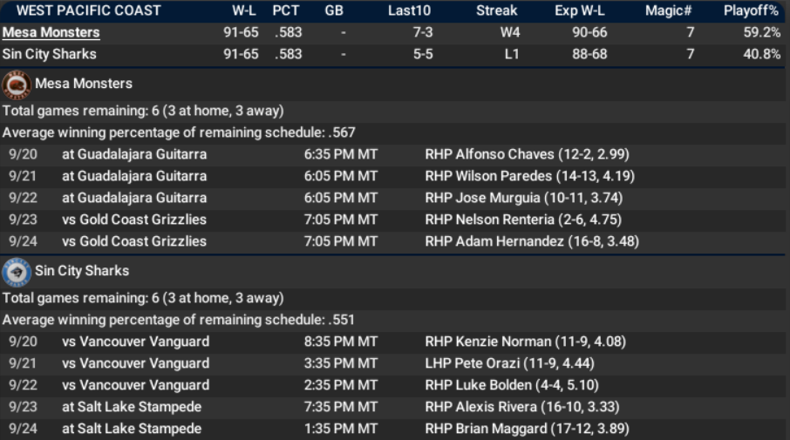Click the Playoff% column header
Viewport: 790px width, 440px height.
coord(751,10)
